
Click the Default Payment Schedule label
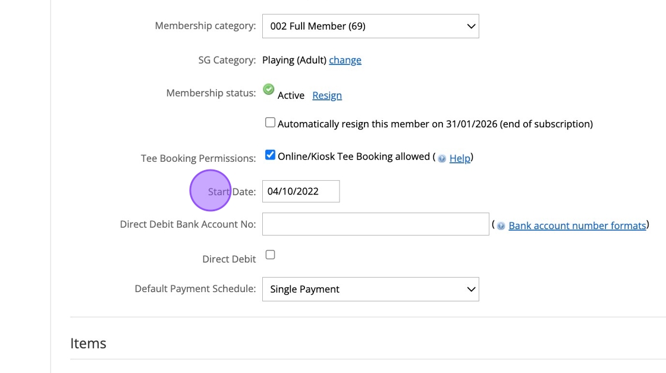(x=195, y=289)
